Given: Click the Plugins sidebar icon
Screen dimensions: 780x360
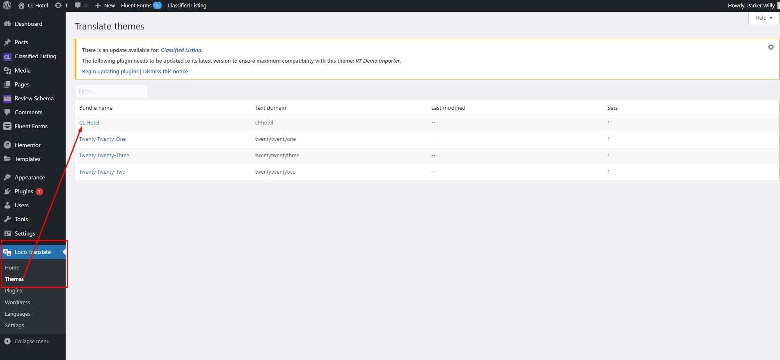Looking at the screenshot, I should pos(7,191).
